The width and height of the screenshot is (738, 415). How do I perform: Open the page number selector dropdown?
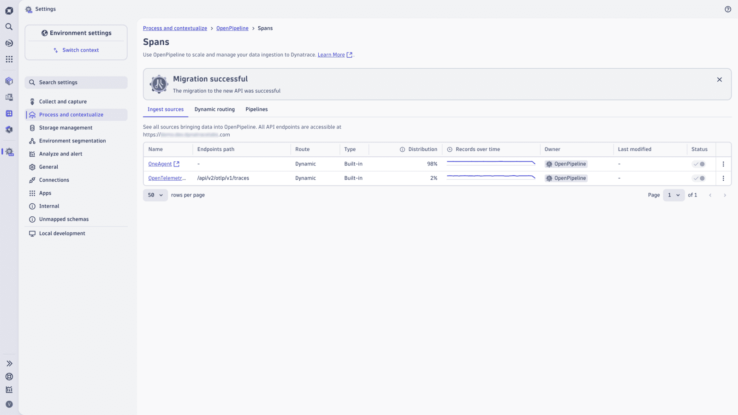[673, 195]
